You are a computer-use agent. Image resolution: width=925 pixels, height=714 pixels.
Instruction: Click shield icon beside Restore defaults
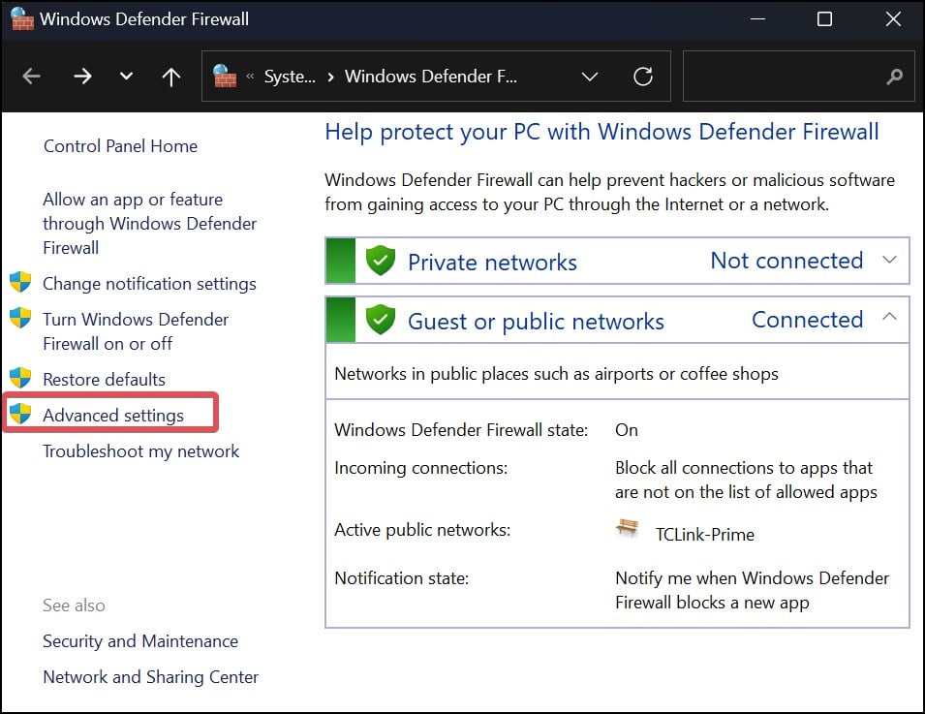[20, 378]
